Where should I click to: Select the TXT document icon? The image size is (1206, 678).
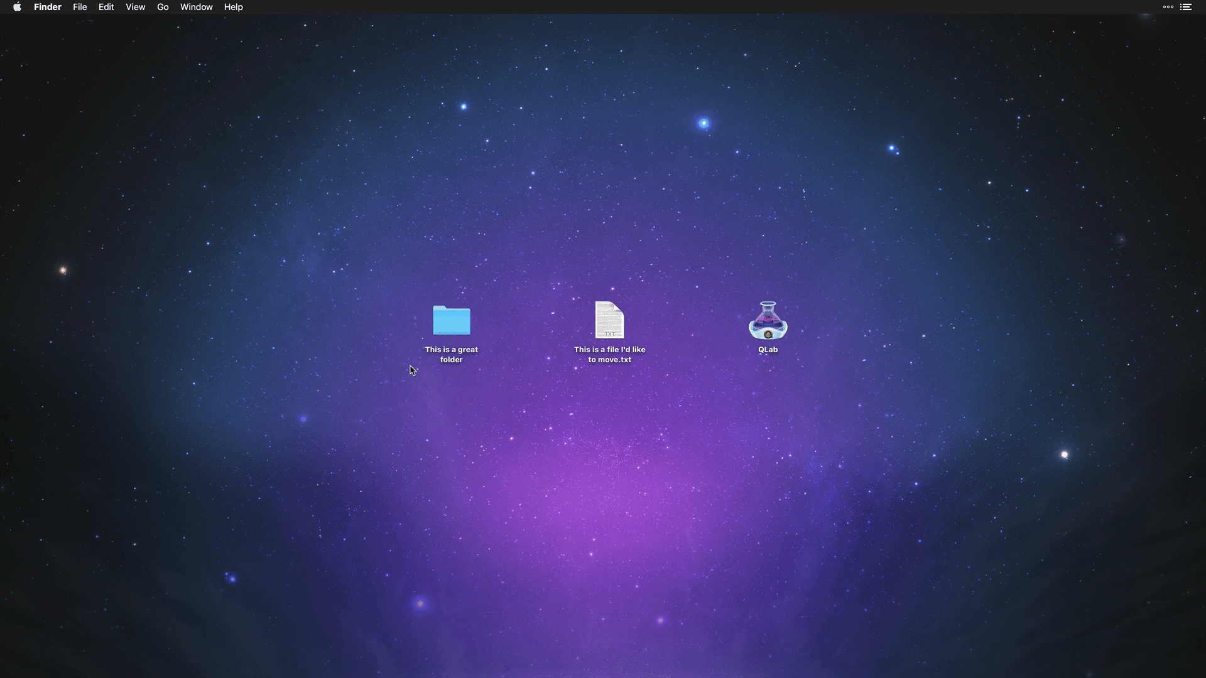tap(609, 320)
